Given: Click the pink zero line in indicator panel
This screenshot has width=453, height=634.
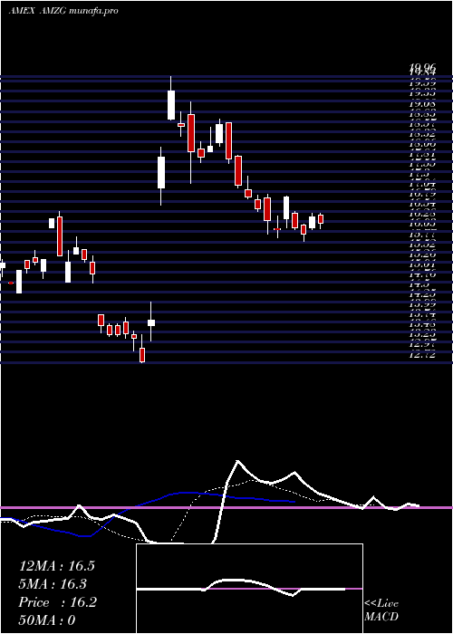Looking at the screenshot, I should click(226, 507).
